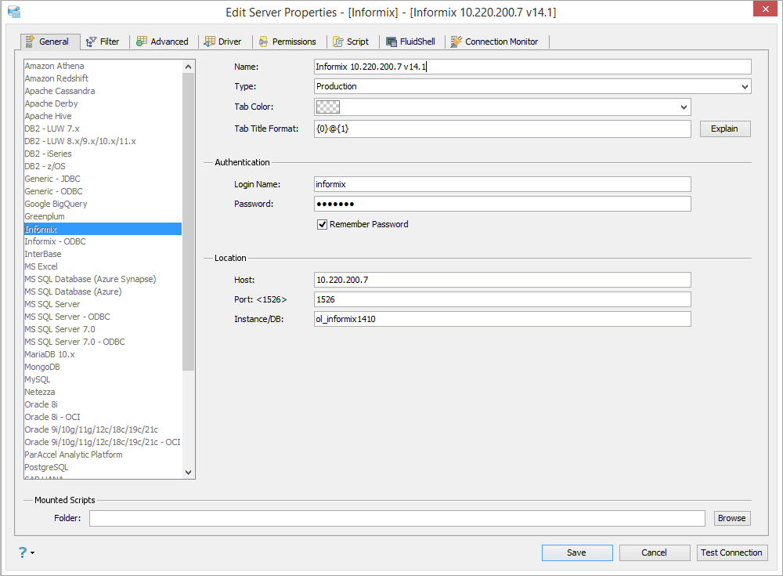Click the General tab icon
Viewport: 783px width, 576px height.
click(30, 42)
